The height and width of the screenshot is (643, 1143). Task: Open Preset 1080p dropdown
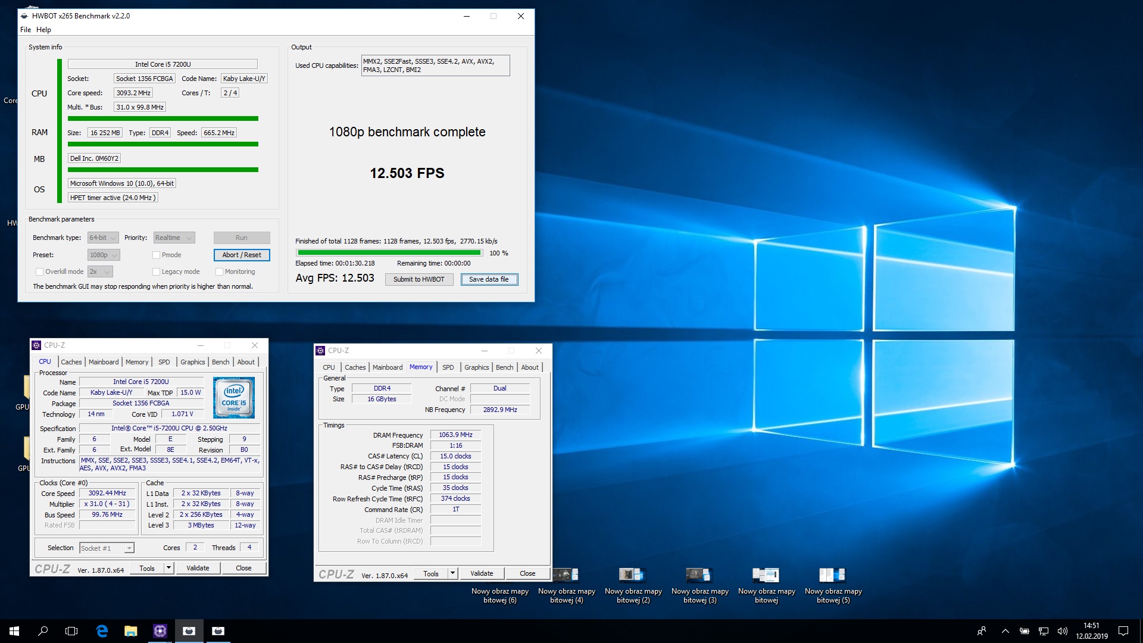(104, 255)
